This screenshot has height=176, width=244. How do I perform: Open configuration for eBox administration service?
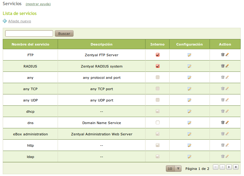click(x=189, y=134)
